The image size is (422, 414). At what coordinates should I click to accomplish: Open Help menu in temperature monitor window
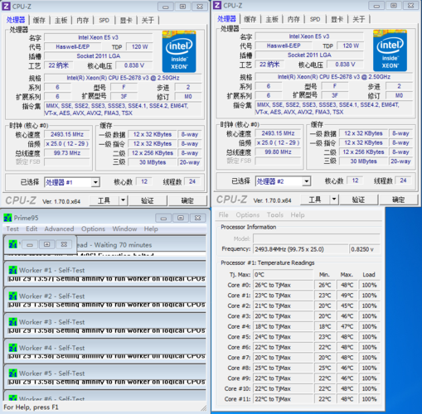click(298, 214)
